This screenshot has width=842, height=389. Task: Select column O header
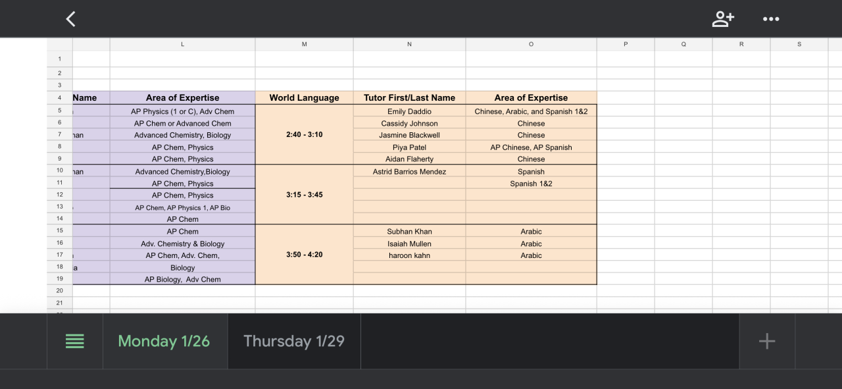(531, 44)
